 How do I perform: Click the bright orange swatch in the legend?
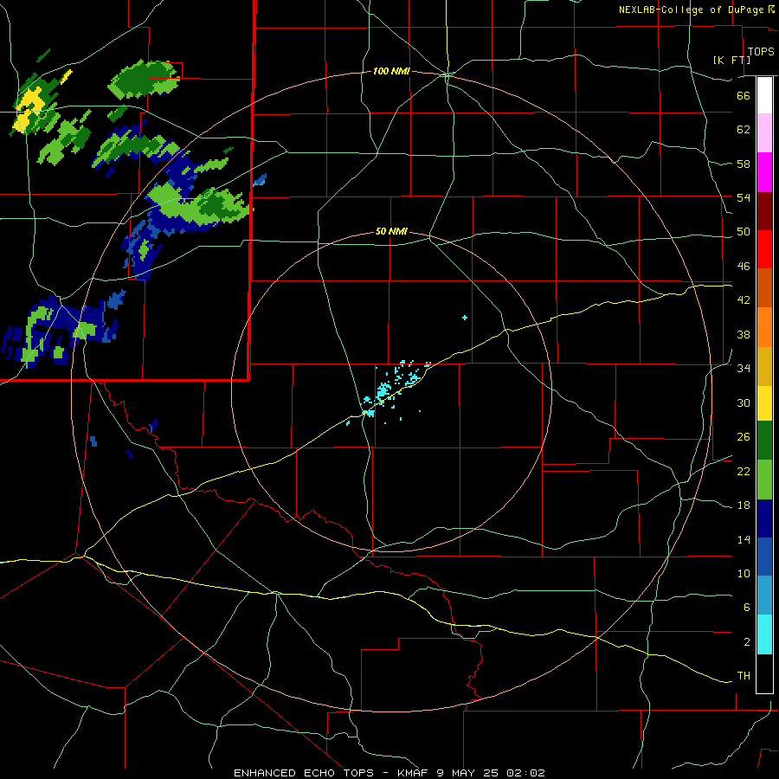click(764, 327)
